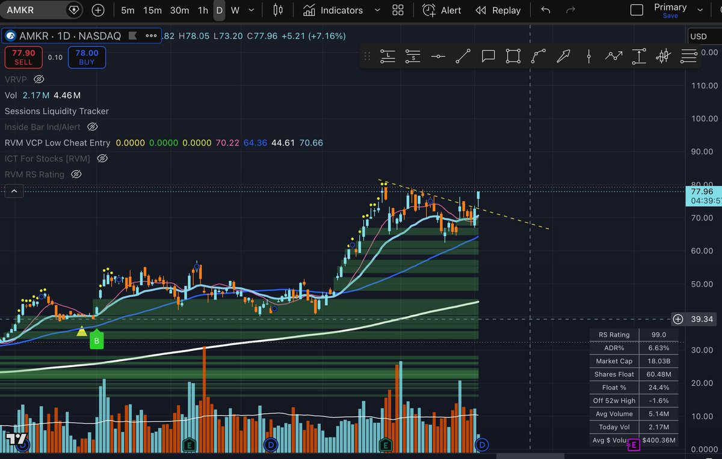Switch to the 30m timeframe
This screenshot has width=722, height=459.
coord(180,10)
